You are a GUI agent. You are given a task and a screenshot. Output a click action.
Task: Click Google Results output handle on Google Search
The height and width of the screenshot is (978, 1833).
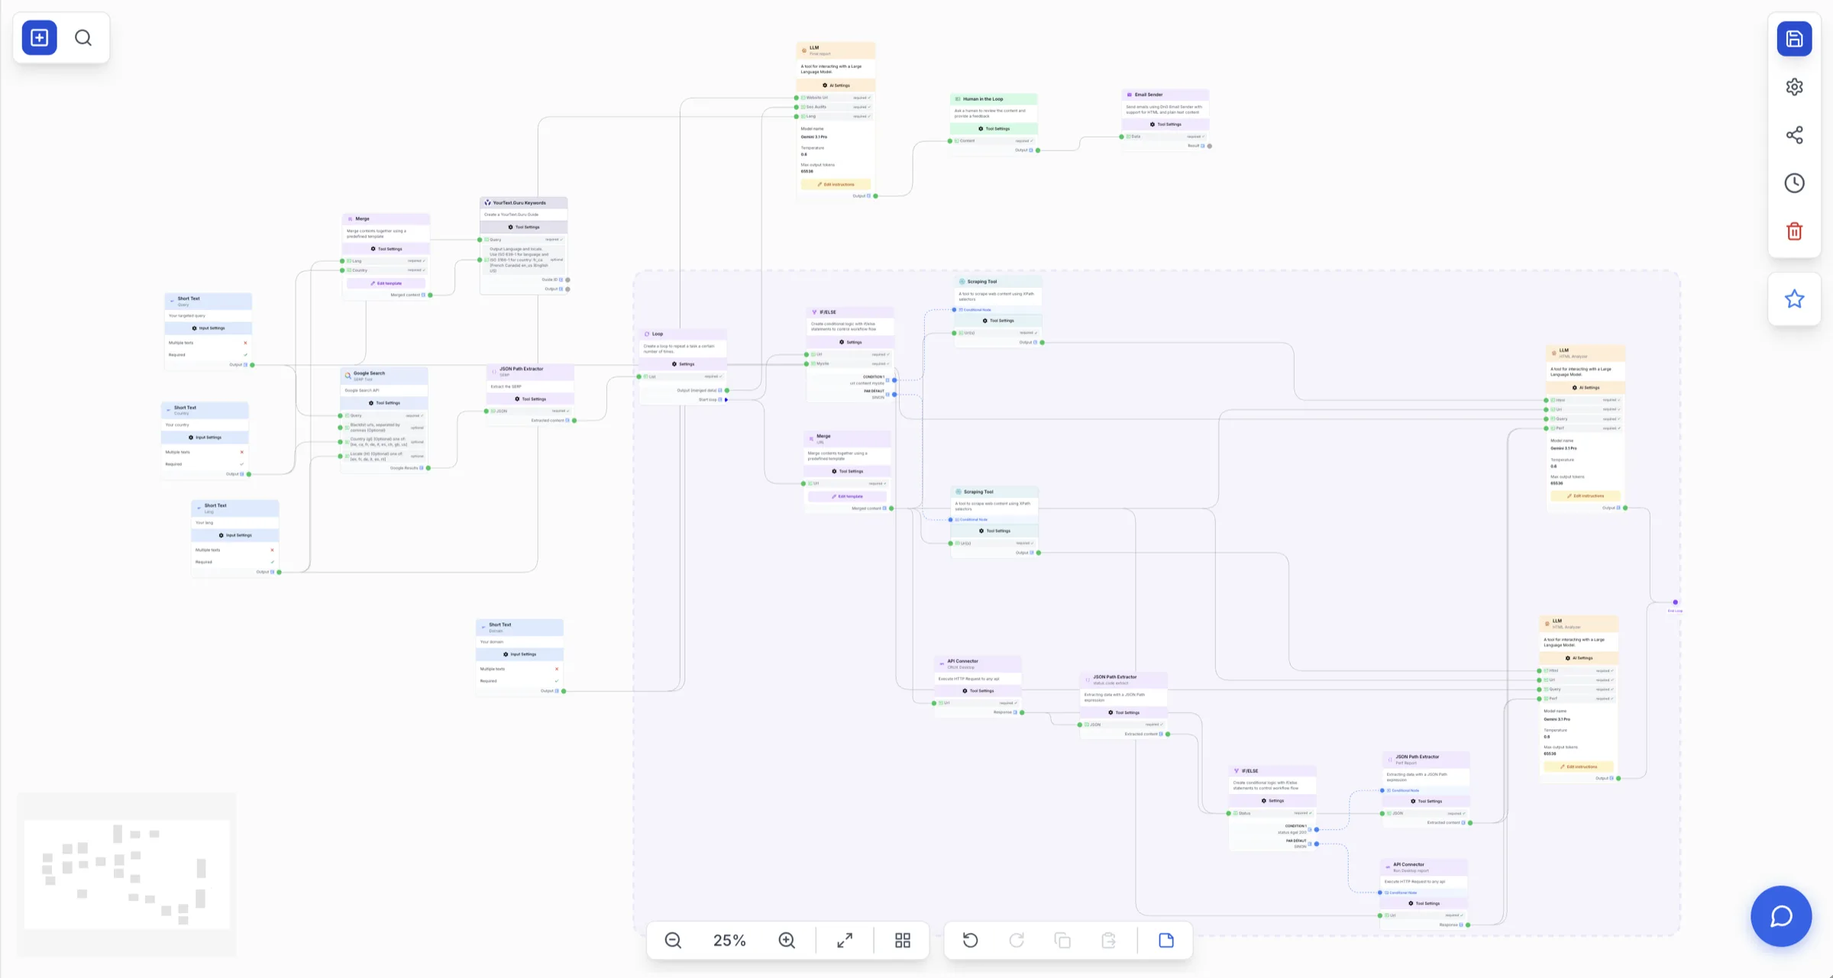tap(428, 468)
